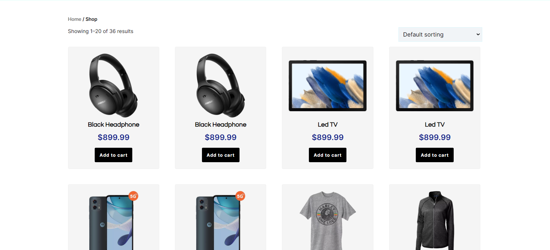The height and width of the screenshot is (250, 550).
Task: Open second Black Headphone product image
Action: (221, 85)
